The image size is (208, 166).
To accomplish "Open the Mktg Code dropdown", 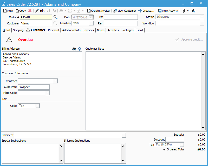I will pos(48,93).
